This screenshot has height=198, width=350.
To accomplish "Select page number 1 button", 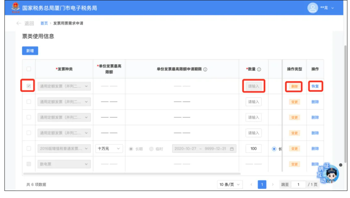I will (262, 185).
